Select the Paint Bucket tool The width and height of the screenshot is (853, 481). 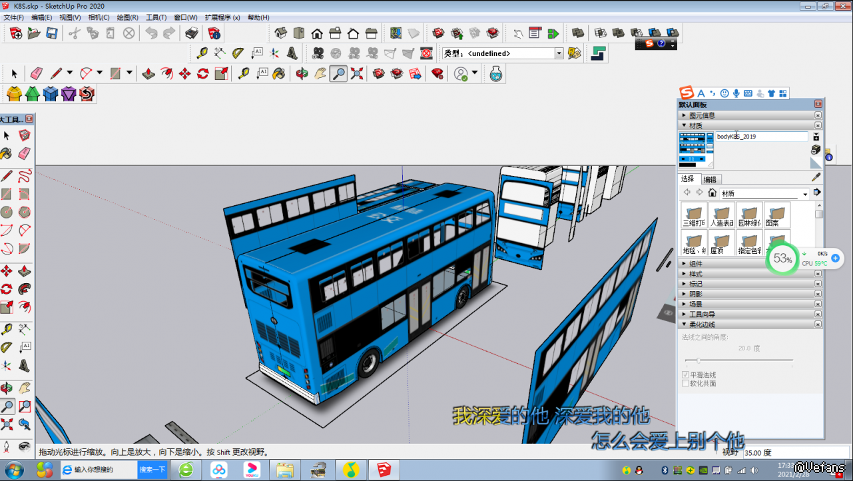click(279, 73)
